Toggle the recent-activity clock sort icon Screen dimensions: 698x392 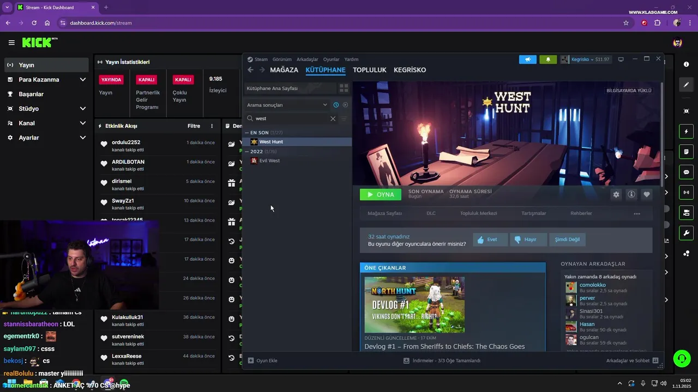point(336,105)
